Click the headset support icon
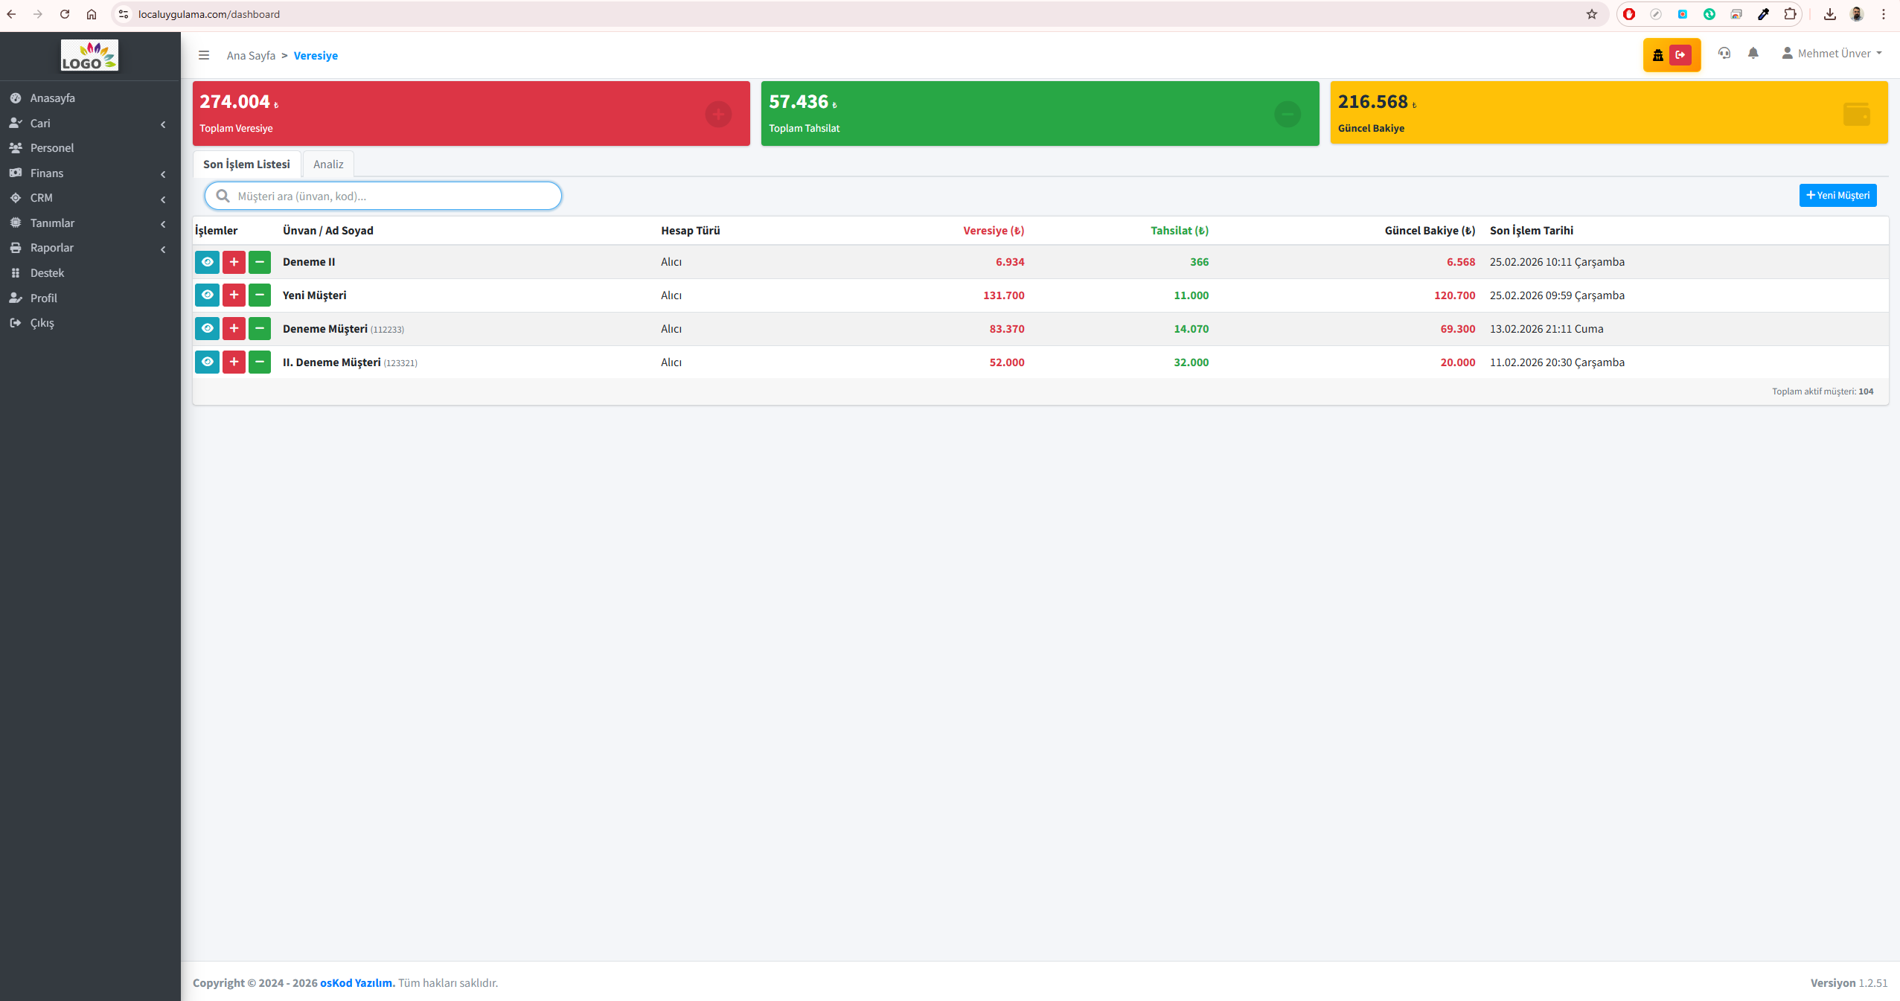Viewport: 1900px width, 1001px height. [x=1724, y=54]
